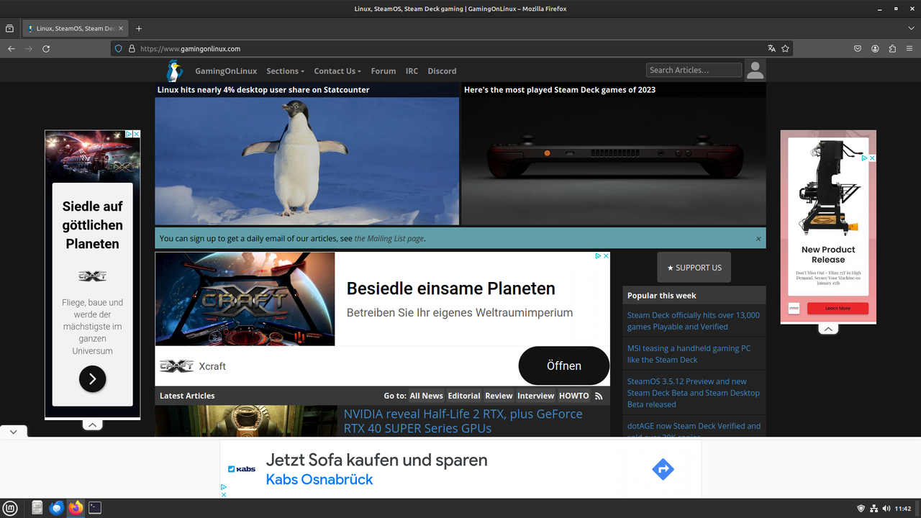921x518 pixels.
Task: Click the GamingOnLinux penguin logo
Action: [175, 71]
